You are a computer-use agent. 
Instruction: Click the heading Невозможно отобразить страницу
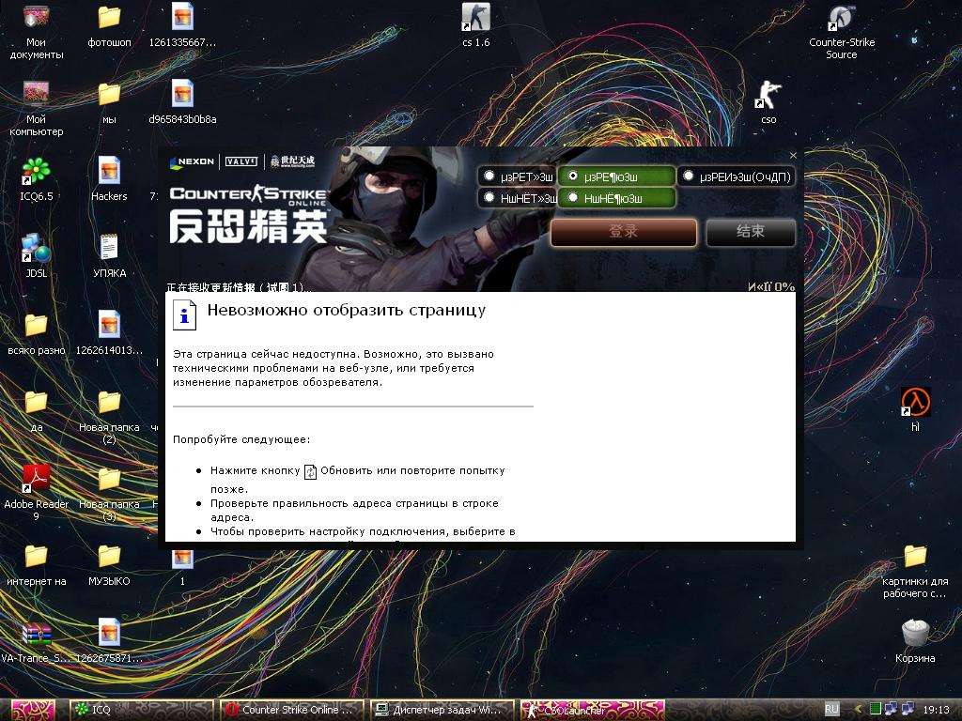tap(347, 310)
